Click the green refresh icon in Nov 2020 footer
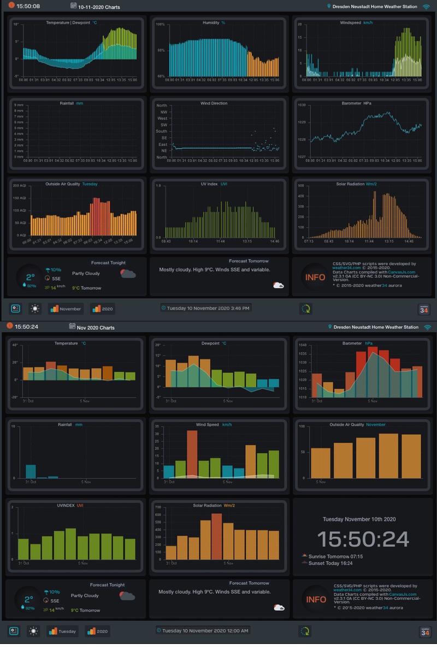 click(305, 631)
